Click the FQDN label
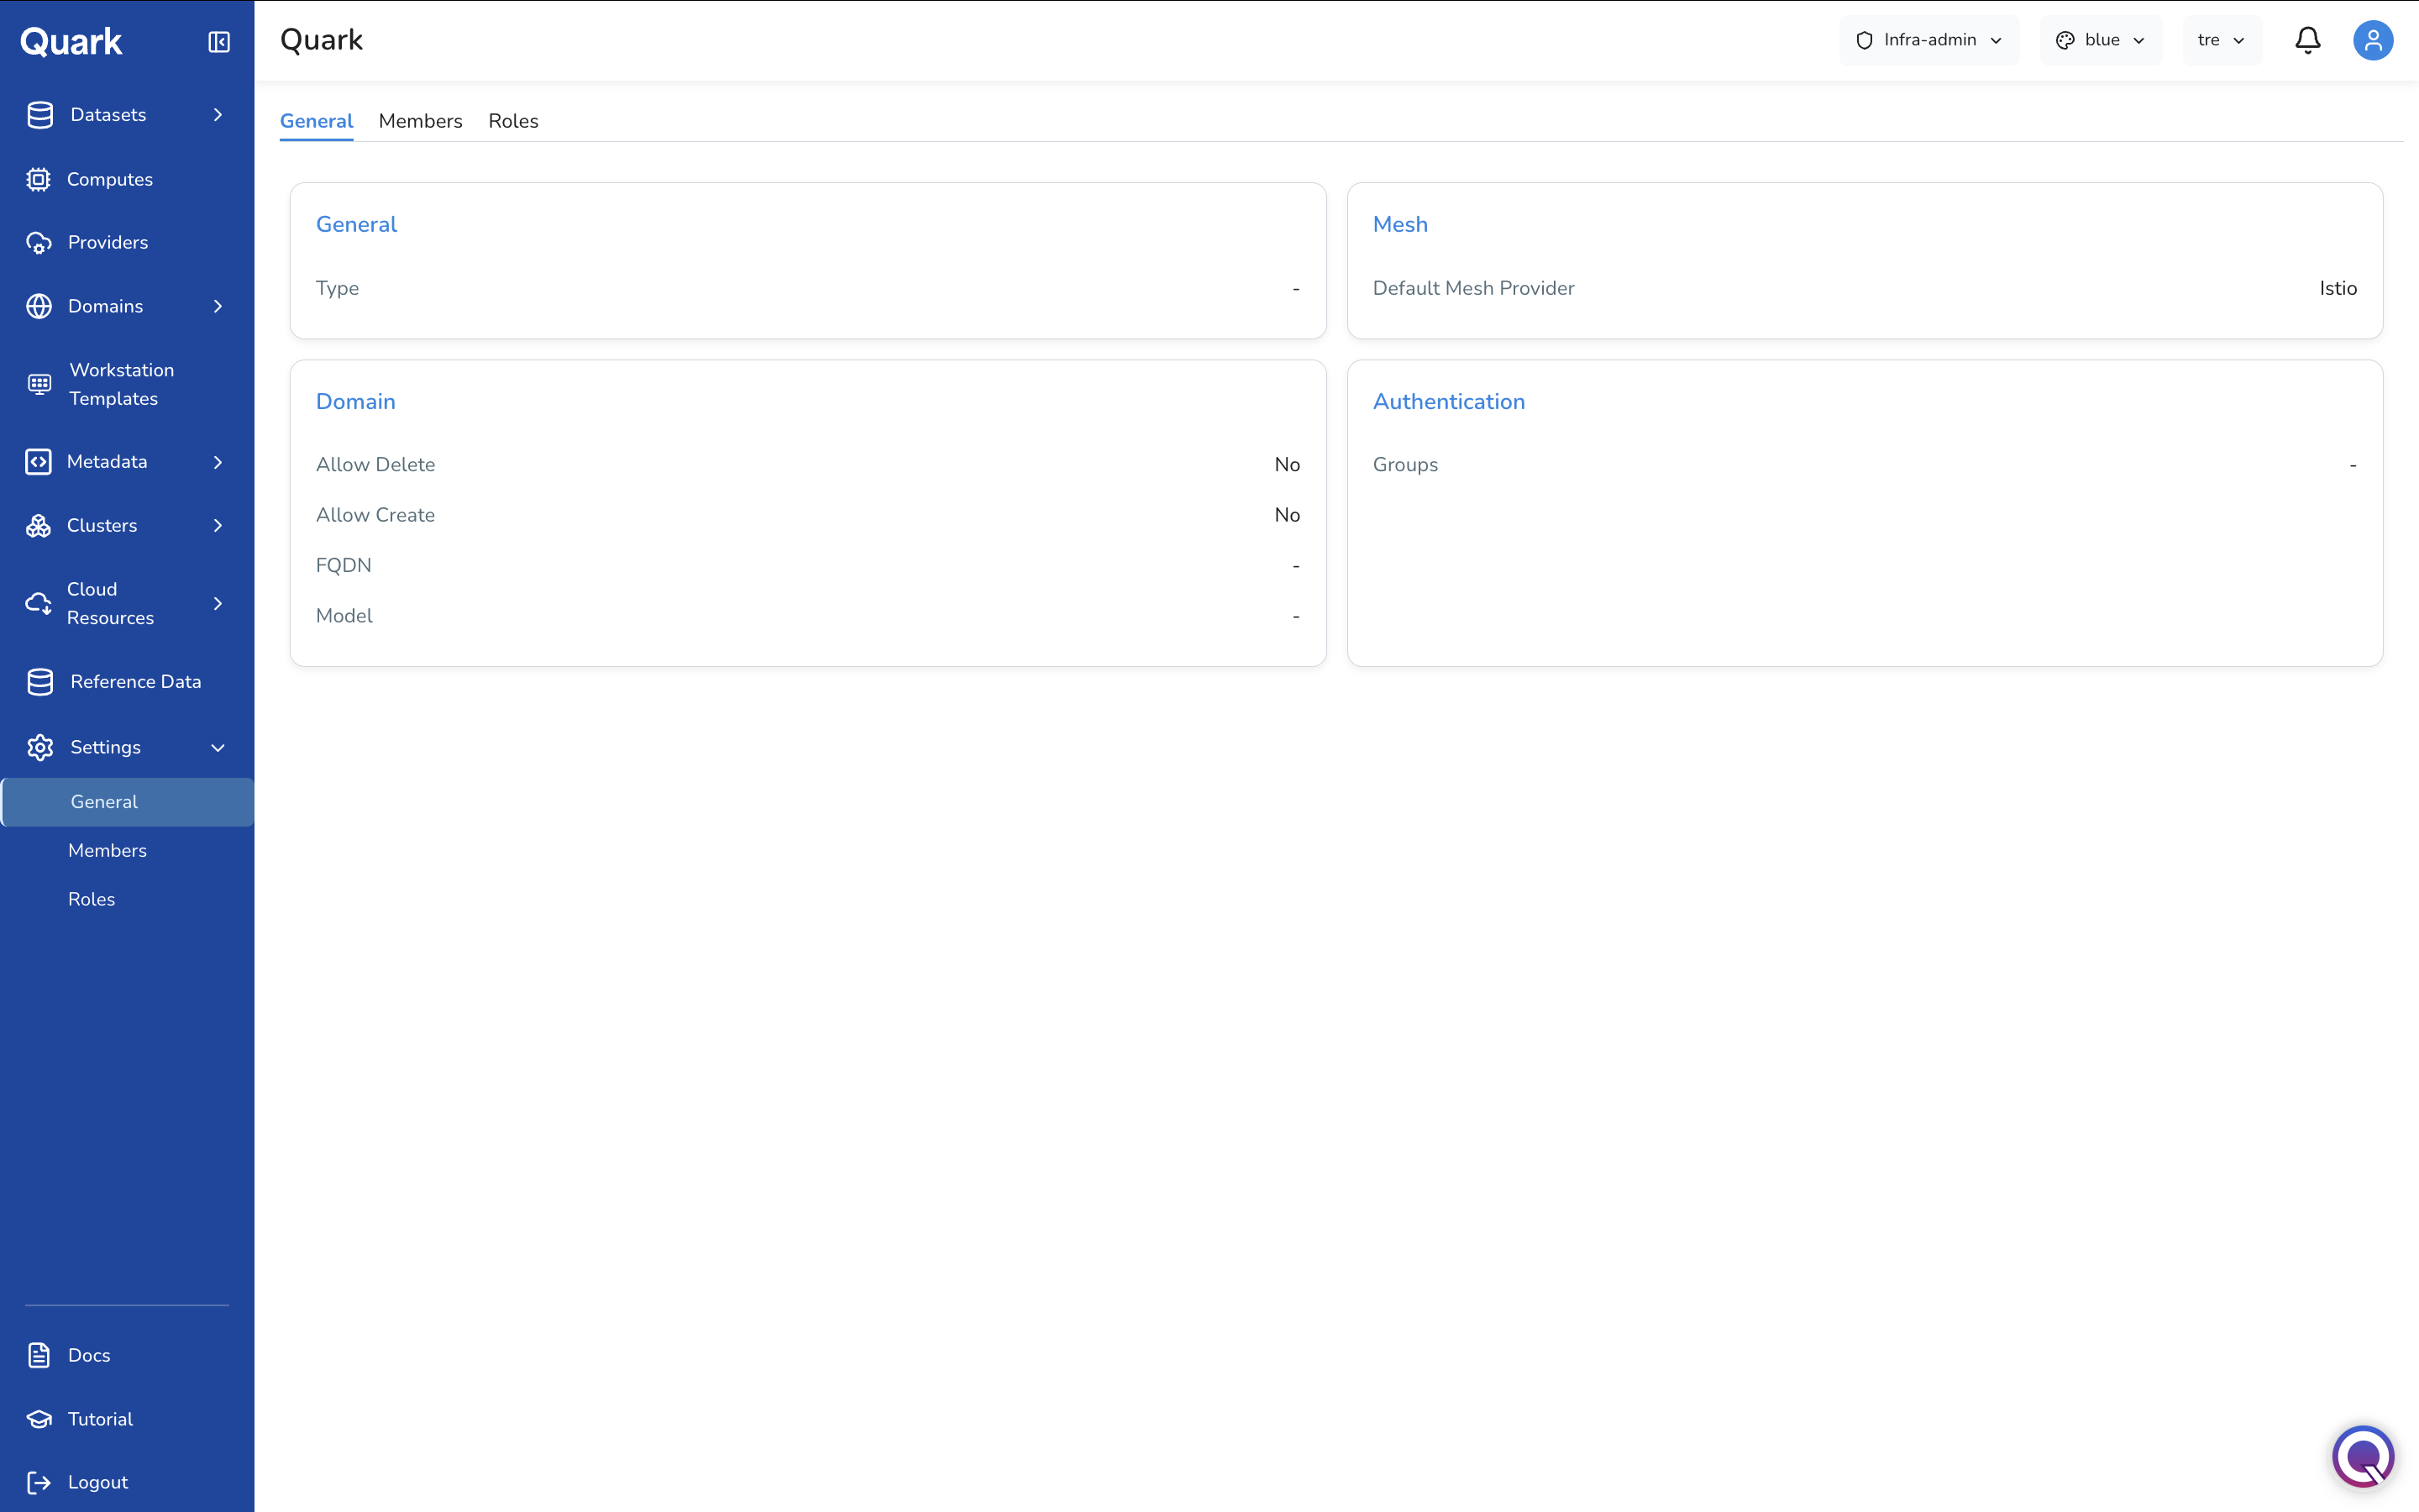 [343, 566]
